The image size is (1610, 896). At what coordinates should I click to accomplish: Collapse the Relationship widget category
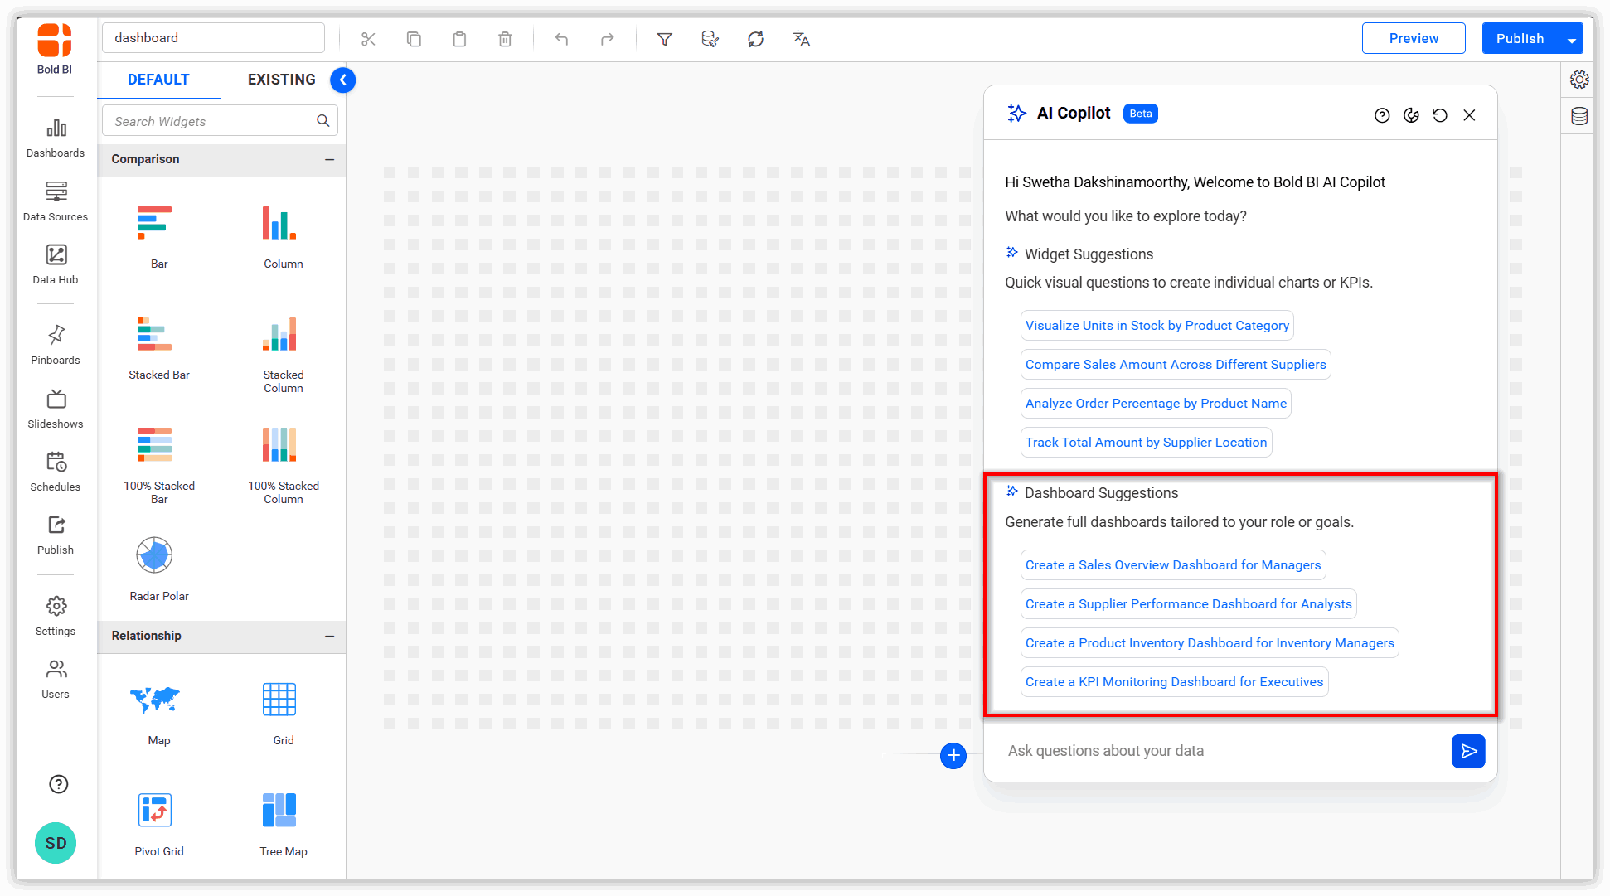(x=329, y=636)
